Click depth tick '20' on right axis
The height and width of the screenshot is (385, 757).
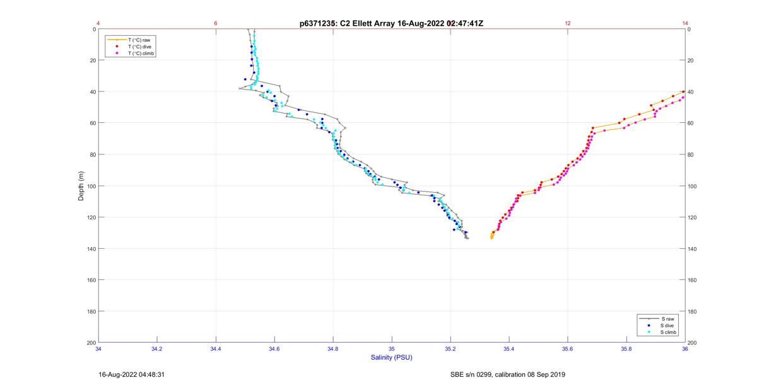point(691,60)
